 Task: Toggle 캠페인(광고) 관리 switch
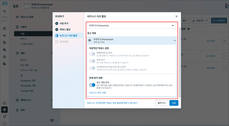(92, 54)
